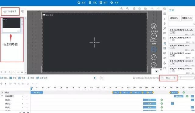Open the Airplane icon panel

tap(165, 58)
